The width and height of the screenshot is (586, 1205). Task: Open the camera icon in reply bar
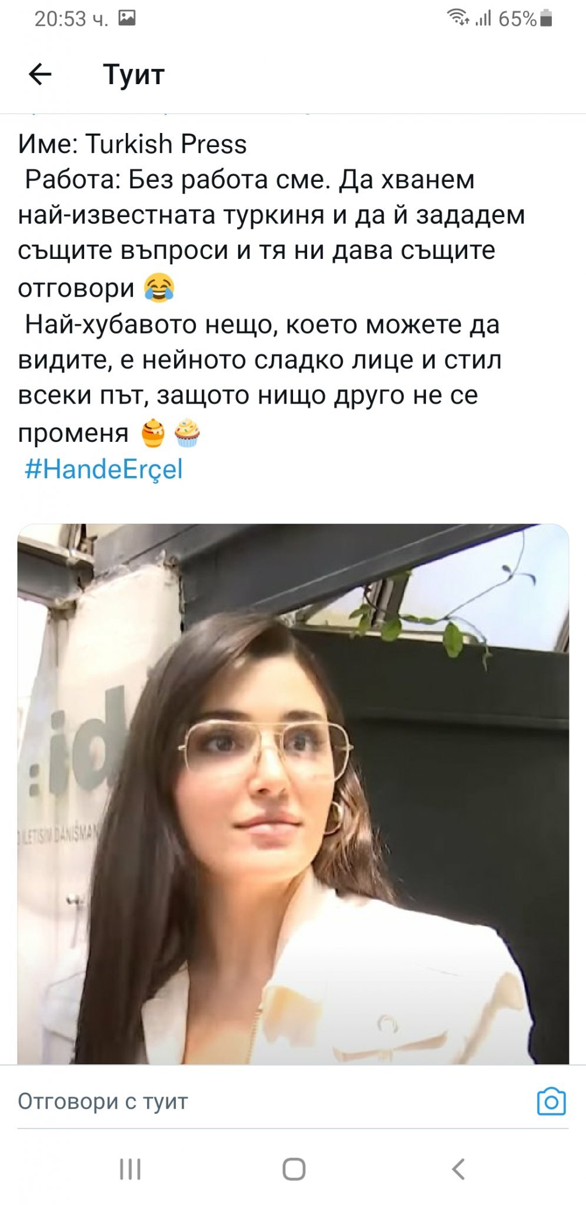551,1101
